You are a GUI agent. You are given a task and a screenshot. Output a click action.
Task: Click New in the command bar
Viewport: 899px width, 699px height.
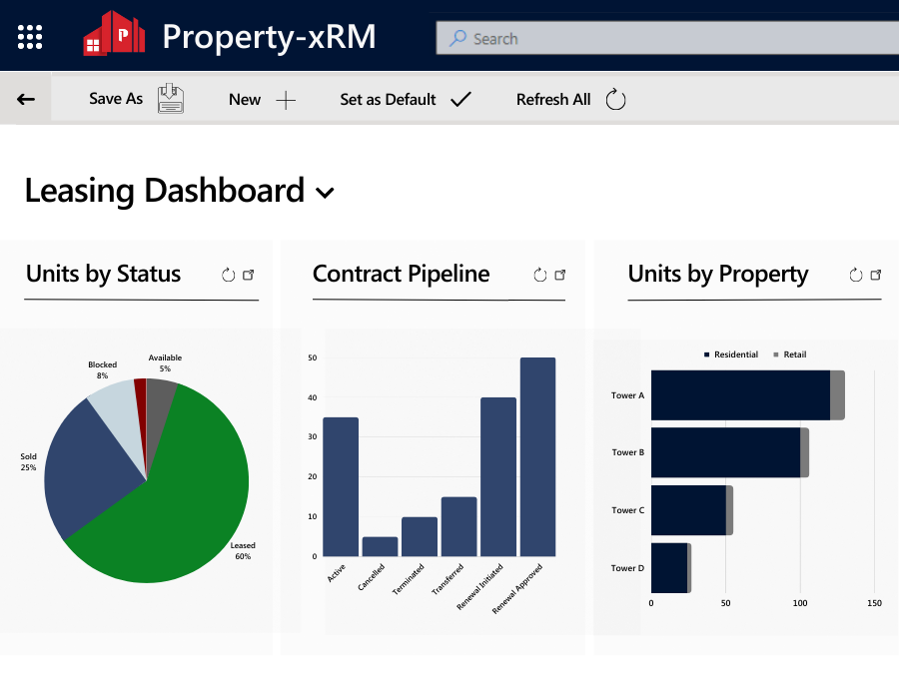262,100
